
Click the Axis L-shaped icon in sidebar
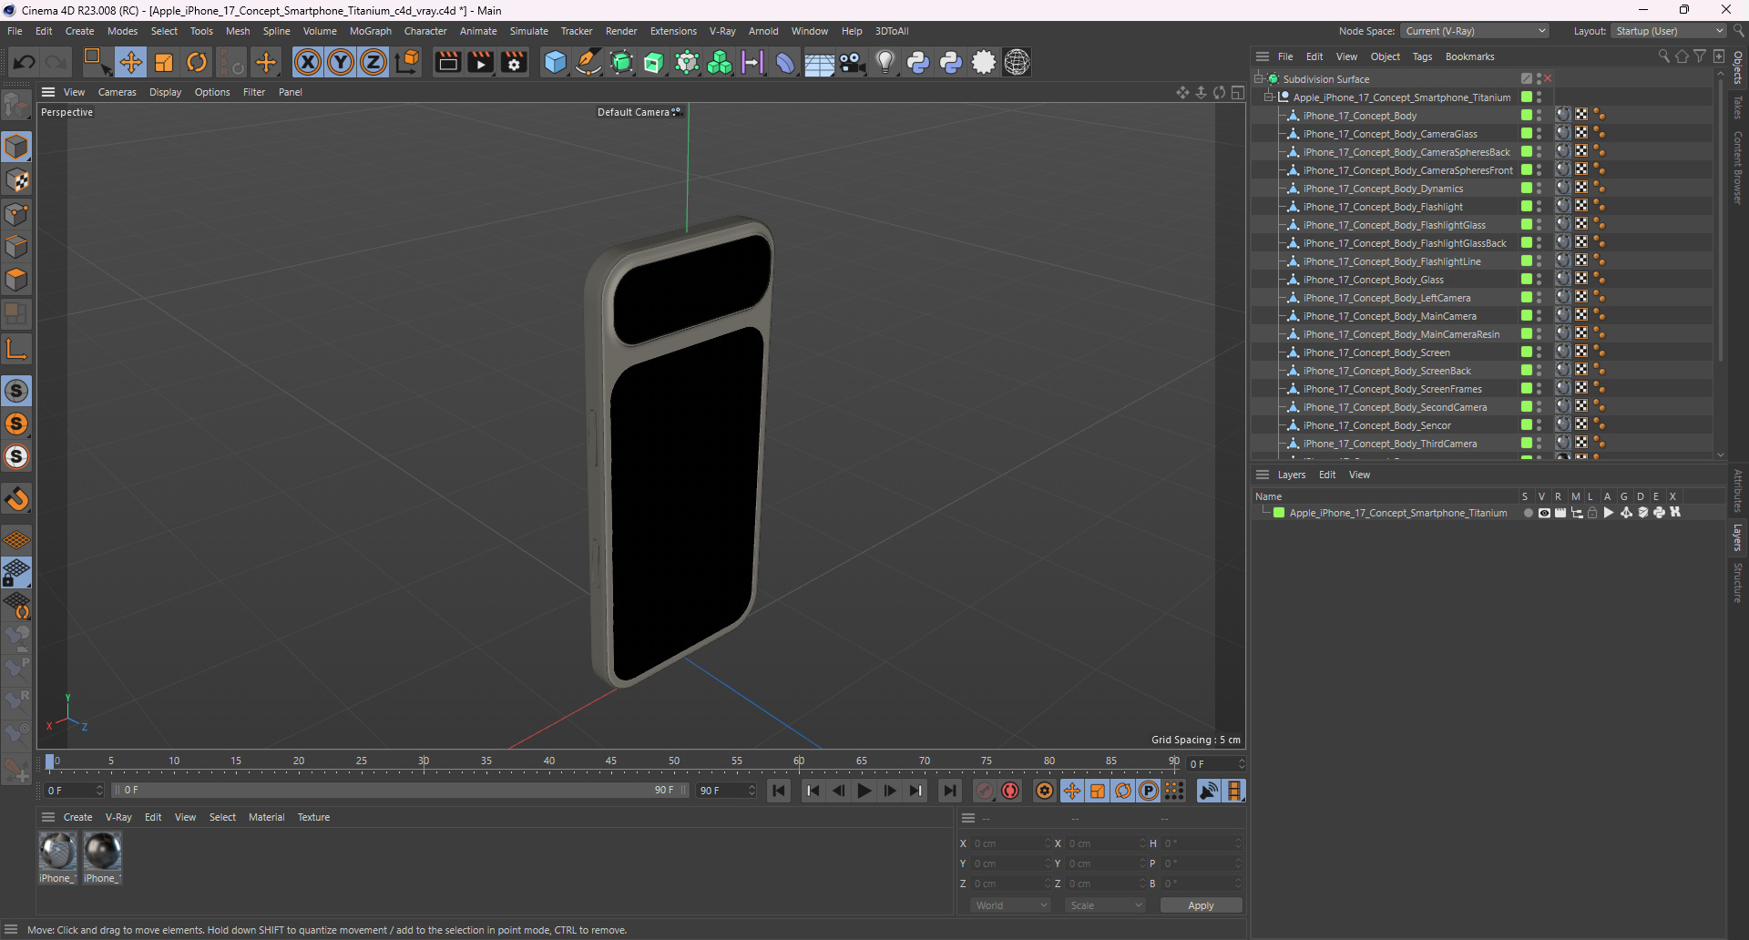[x=16, y=349]
